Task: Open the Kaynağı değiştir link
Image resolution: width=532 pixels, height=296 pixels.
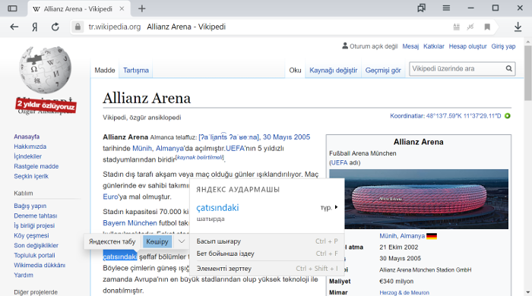Action: (333, 70)
